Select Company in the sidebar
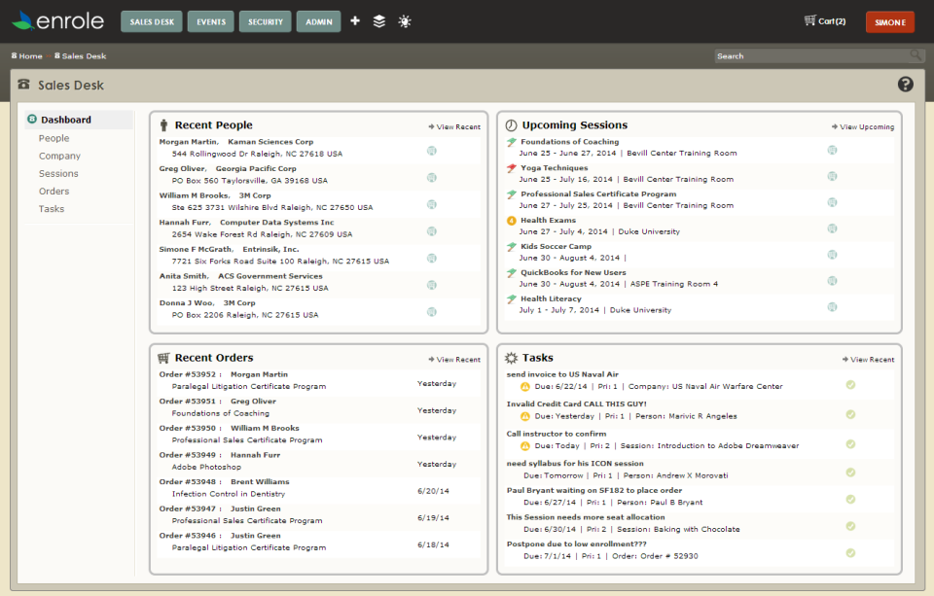The width and height of the screenshot is (934, 596). pos(59,156)
